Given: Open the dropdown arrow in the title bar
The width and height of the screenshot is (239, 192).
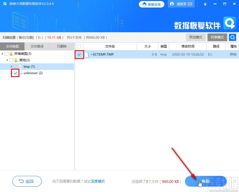Looking at the screenshot, I should [x=205, y=4].
